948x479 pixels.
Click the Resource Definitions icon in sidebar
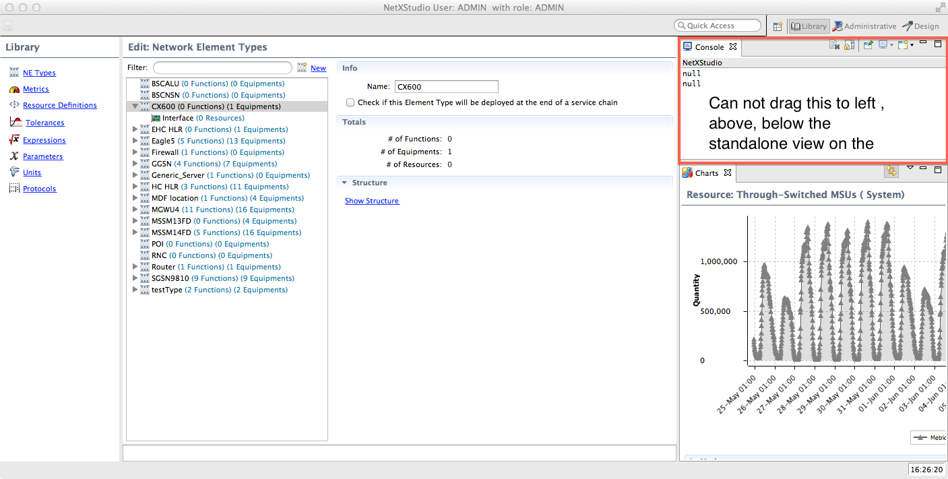click(x=15, y=105)
